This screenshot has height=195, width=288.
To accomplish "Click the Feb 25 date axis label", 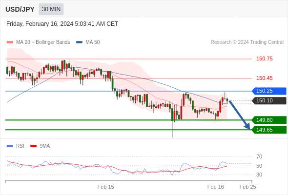I will [247, 187].
